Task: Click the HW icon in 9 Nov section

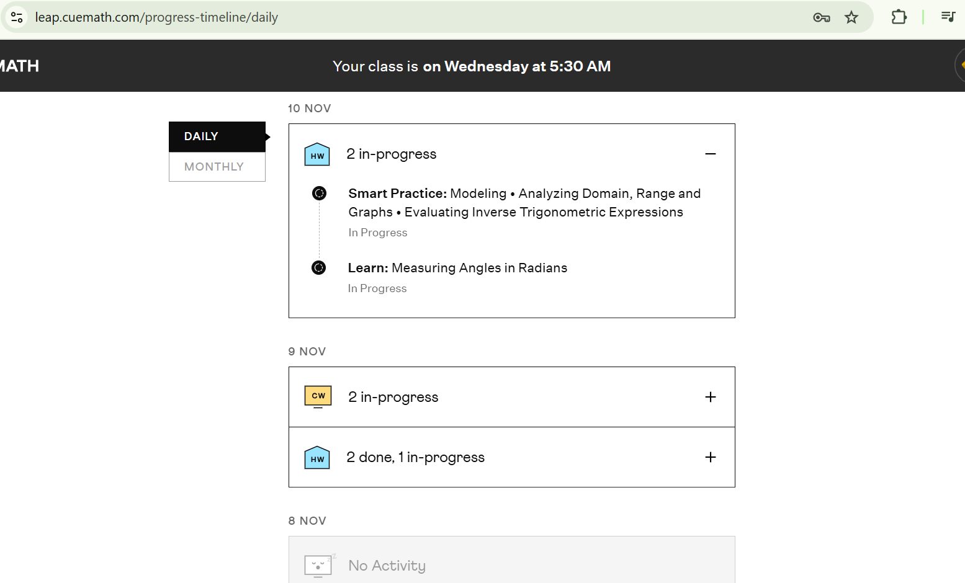Action: pyautogui.click(x=317, y=458)
